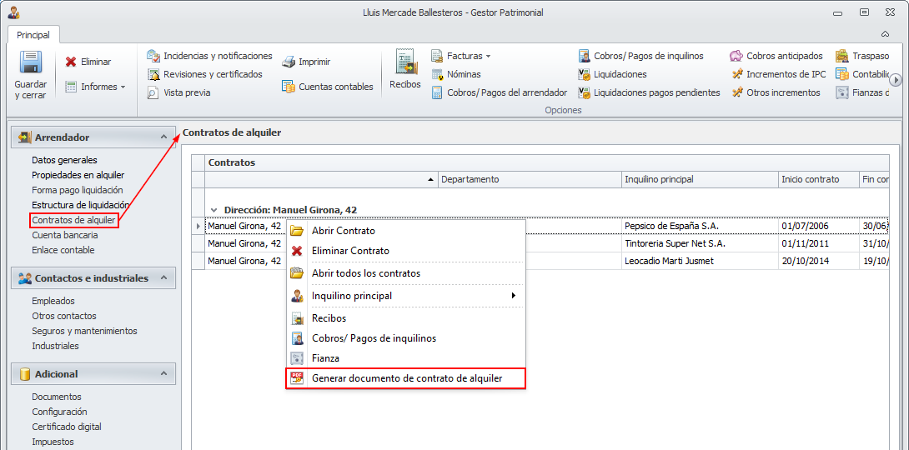Image resolution: width=909 pixels, height=450 pixels.
Task: Collapse the Dirección: Manuel Girona, 42 group
Action: [x=215, y=210]
